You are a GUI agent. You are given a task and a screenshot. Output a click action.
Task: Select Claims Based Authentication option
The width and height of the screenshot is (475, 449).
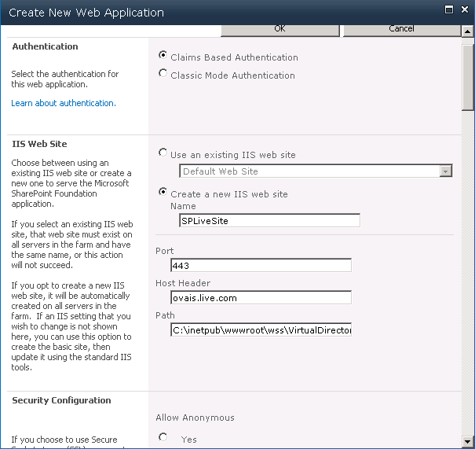pyautogui.click(x=163, y=56)
